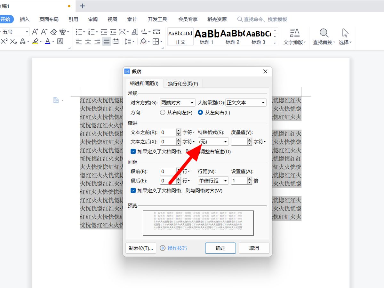
Task: Insert bulleted list
Action: [79, 32]
